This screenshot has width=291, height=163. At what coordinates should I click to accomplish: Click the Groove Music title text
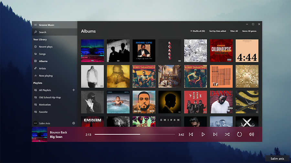point(47,25)
